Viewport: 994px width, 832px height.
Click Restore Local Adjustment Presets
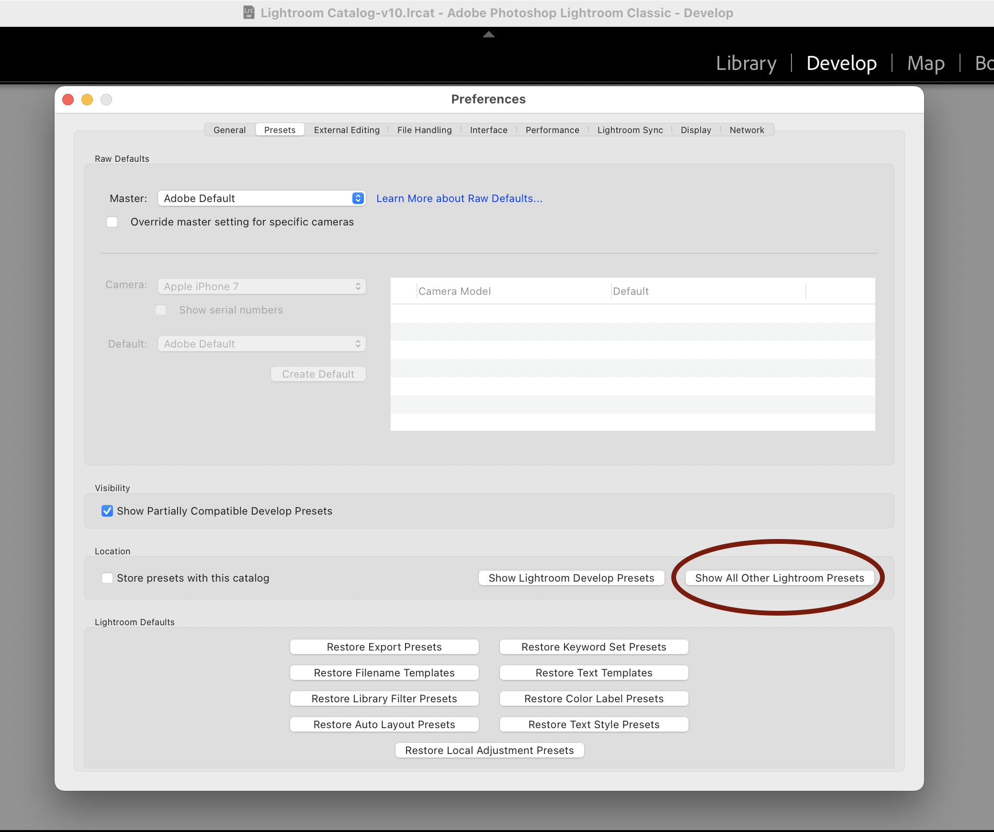coord(489,750)
